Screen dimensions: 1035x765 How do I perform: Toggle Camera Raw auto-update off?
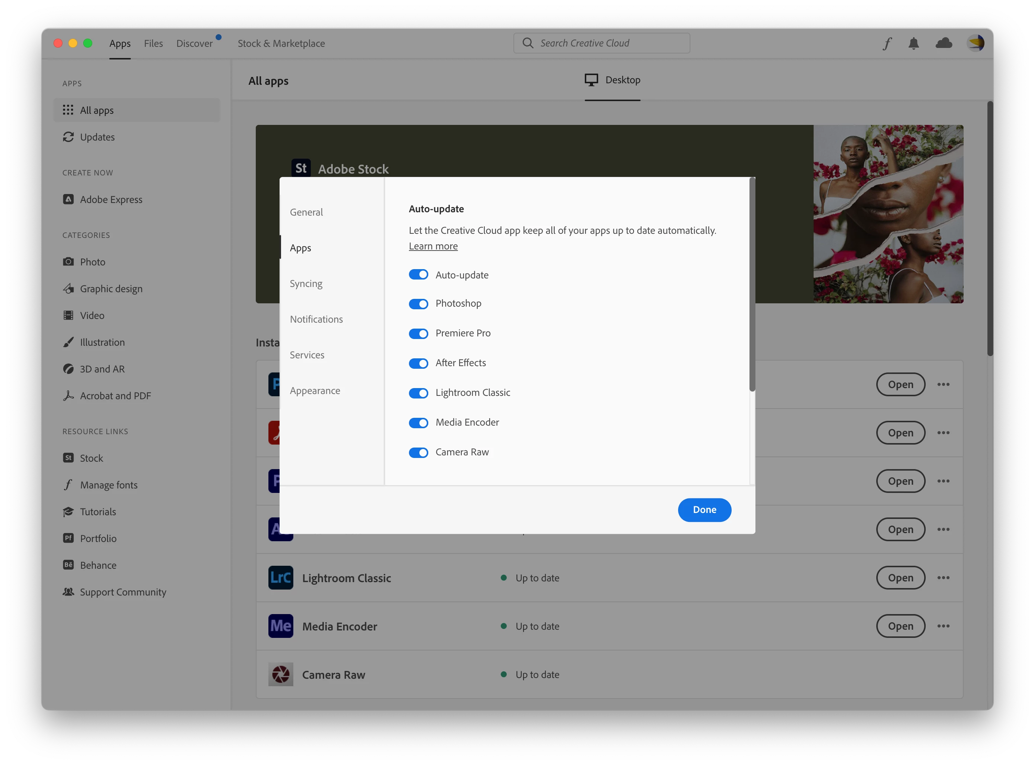pos(418,452)
